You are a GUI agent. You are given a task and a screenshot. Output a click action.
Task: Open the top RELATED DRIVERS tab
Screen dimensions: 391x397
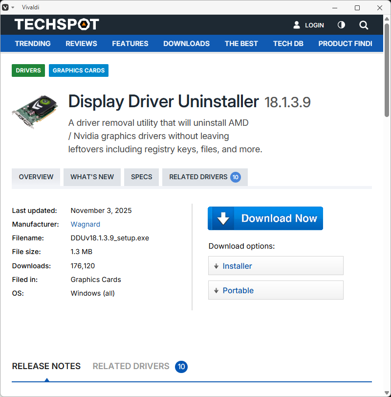pyautogui.click(x=205, y=177)
